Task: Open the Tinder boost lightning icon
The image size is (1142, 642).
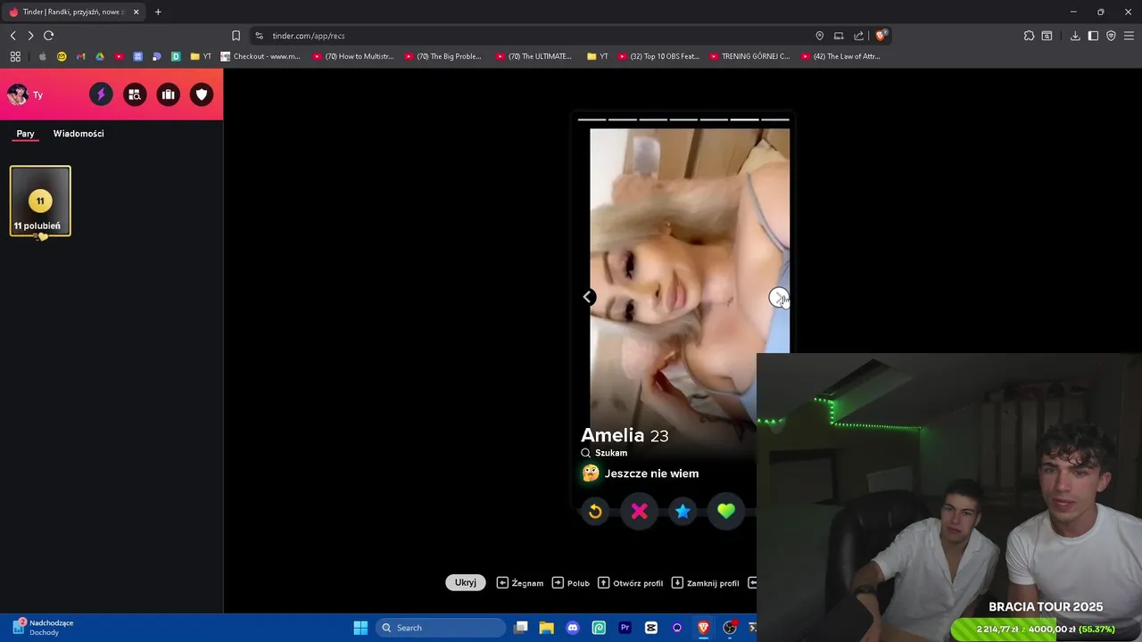Action: click(101, 95)
